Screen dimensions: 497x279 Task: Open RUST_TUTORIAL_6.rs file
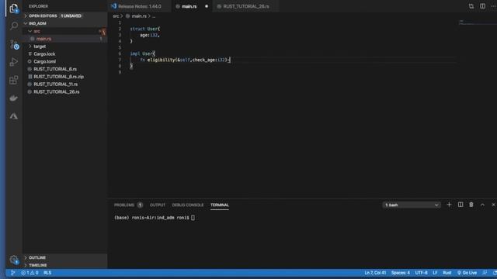point(64,69)
